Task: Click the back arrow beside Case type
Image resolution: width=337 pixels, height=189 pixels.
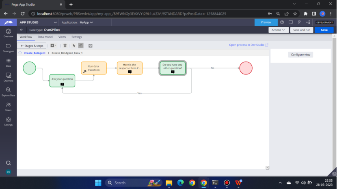Action: 22,30
